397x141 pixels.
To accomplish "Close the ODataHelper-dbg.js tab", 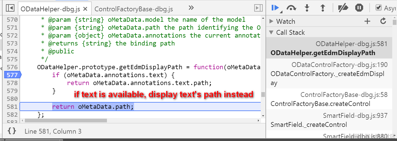I will 86,9.
